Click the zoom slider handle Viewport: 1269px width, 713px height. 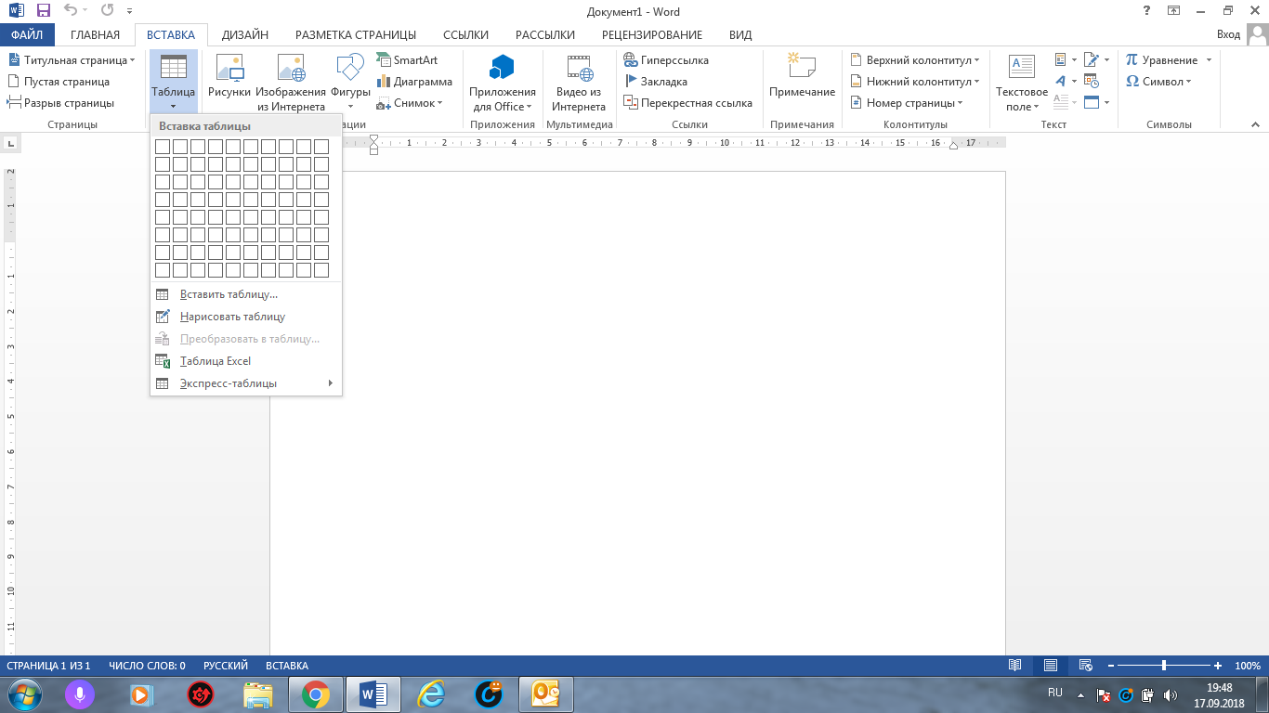(1164, 666)
